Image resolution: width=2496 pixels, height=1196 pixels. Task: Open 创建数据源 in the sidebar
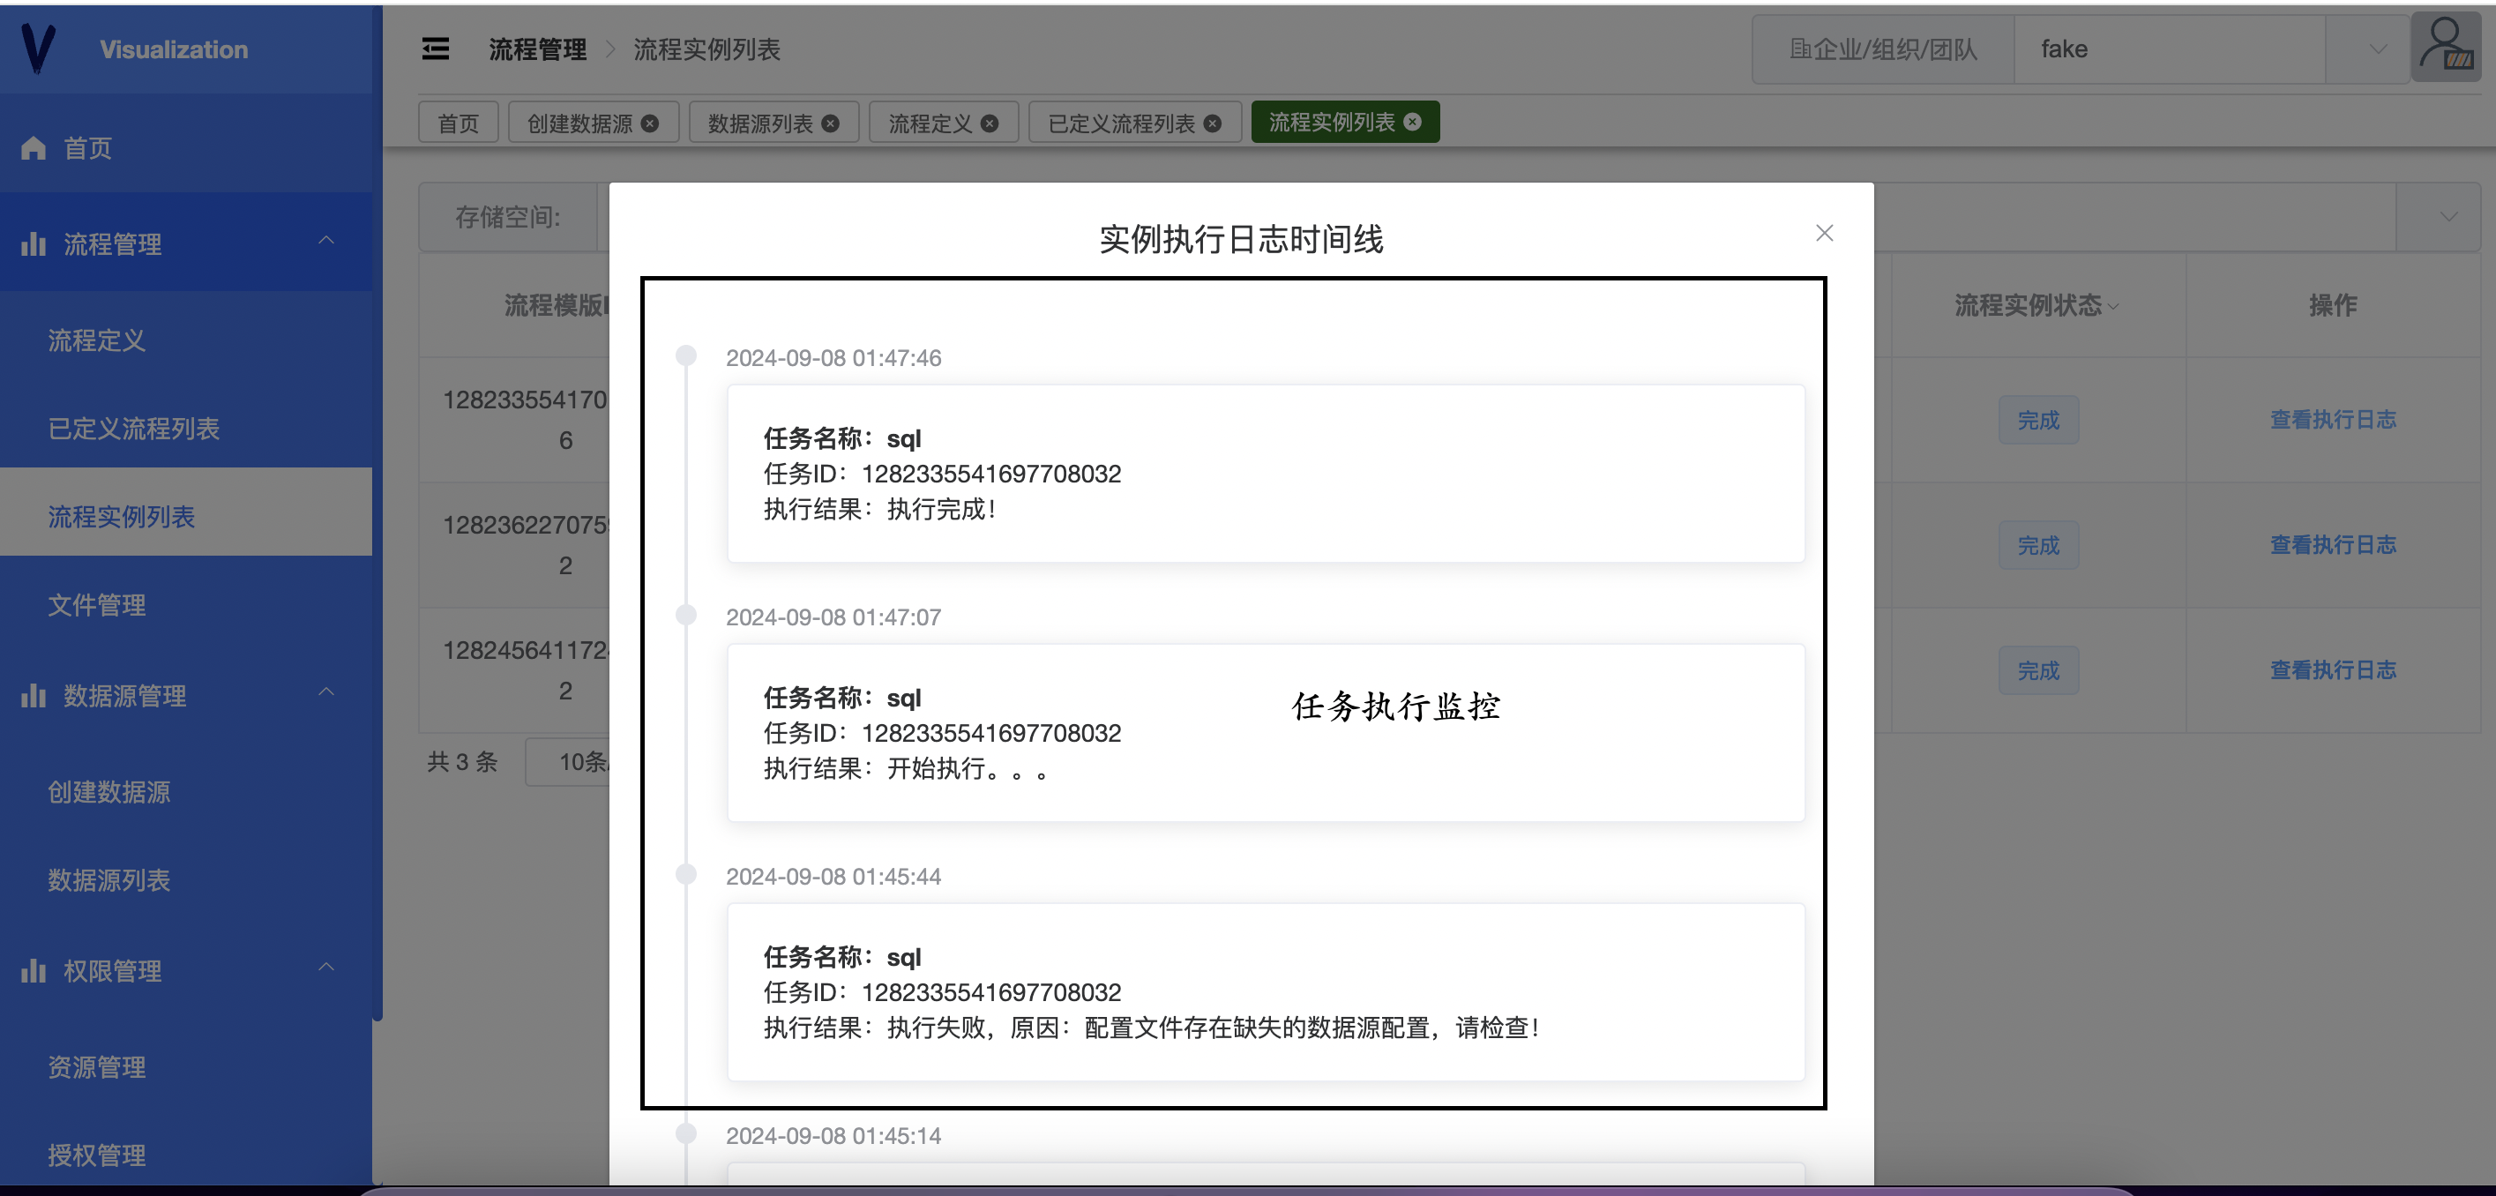pos(186,792)
